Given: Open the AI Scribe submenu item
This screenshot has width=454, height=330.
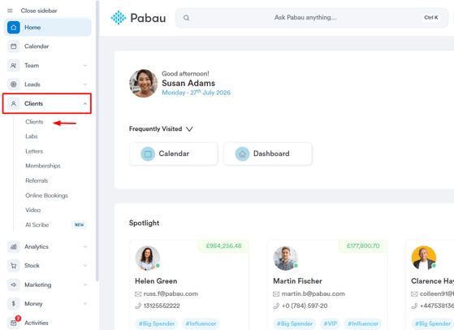Looking at the screenshot, I should pyautogui.click(x=37, y=225).
